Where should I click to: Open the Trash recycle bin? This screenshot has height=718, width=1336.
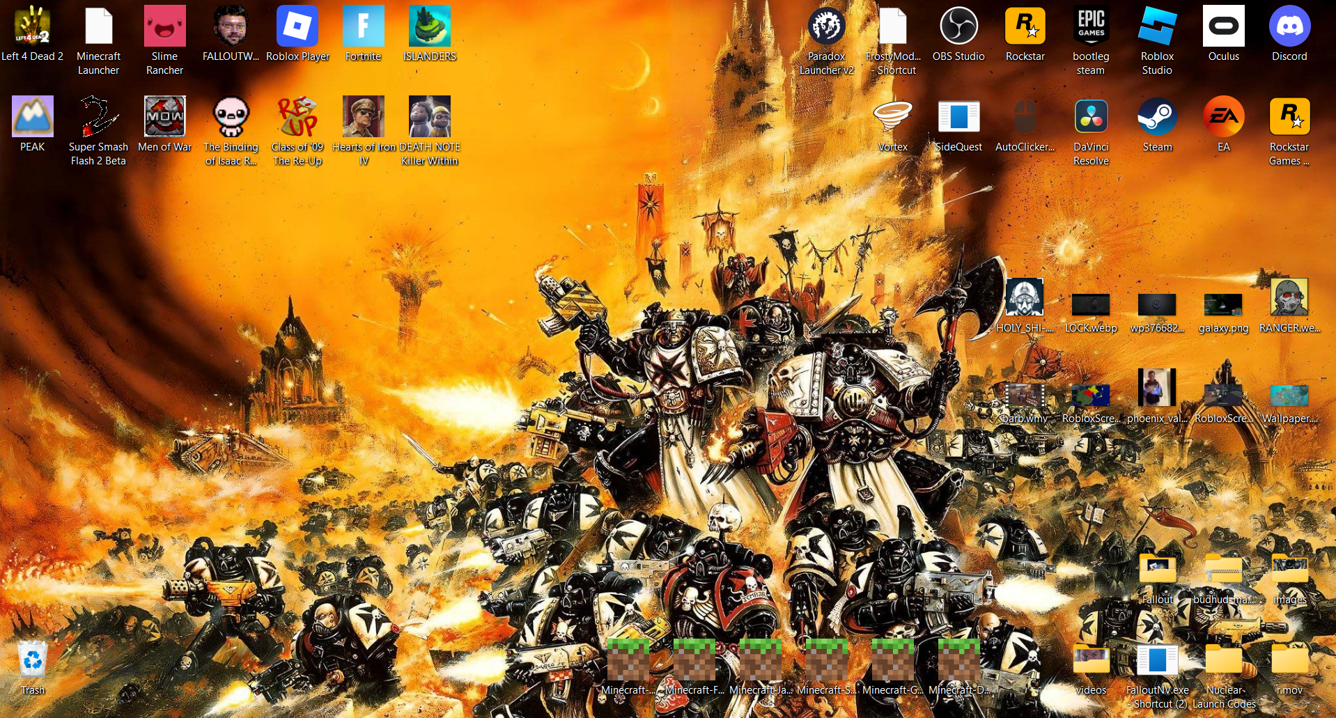point(33,660)
